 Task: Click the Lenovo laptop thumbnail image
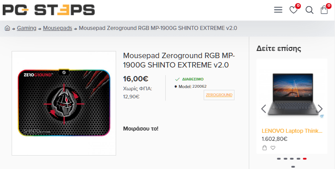coord(292,94)
